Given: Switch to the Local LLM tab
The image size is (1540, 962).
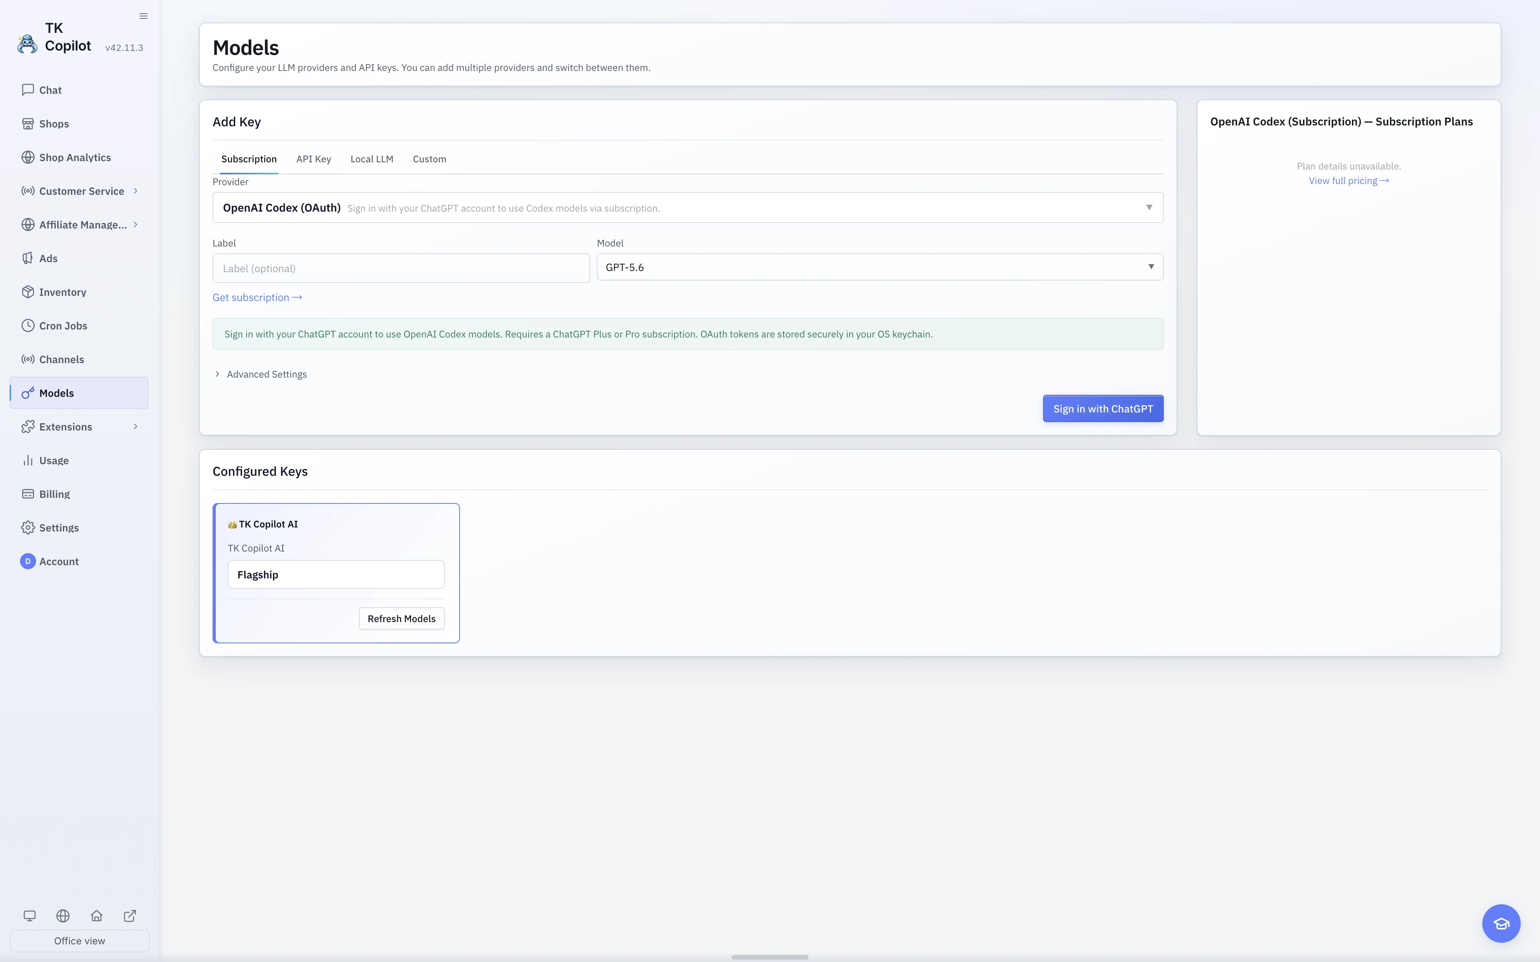Looking at the screenshot, I should [x=372, y=159].
